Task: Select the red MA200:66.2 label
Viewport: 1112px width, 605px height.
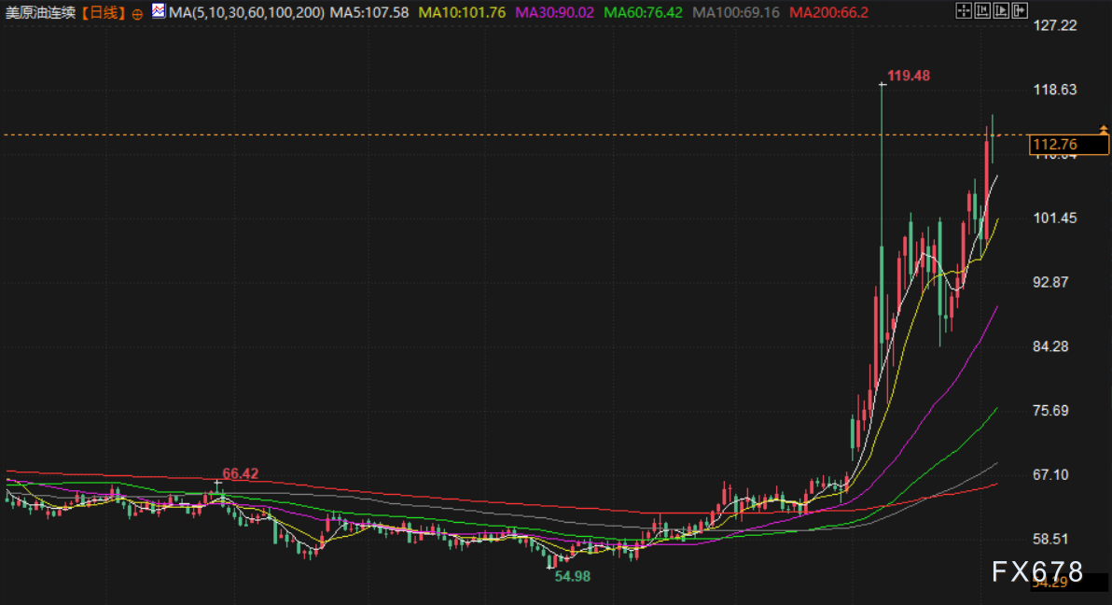Action: click(x=828, y=13)
